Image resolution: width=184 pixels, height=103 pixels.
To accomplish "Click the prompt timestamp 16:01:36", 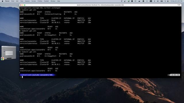I will tap(175, 75).
